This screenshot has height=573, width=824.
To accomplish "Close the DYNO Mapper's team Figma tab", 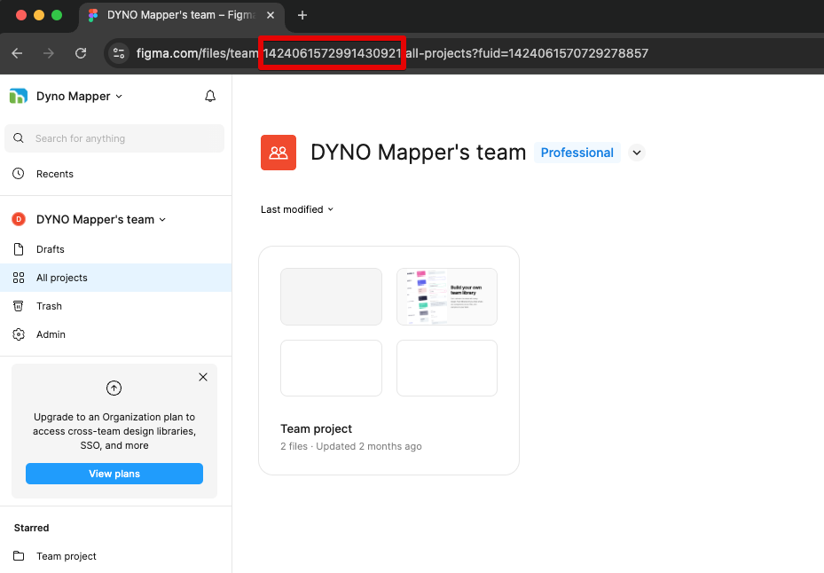I will coord(271,15).
